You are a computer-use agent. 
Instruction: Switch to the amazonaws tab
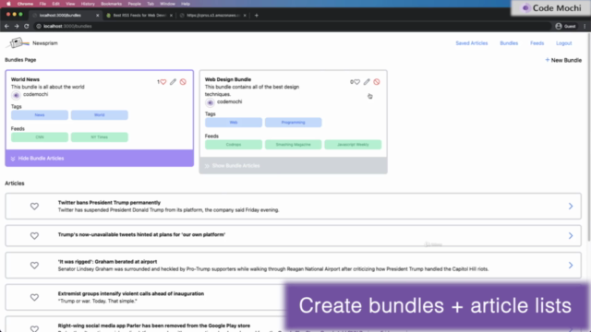coord(213,16)
